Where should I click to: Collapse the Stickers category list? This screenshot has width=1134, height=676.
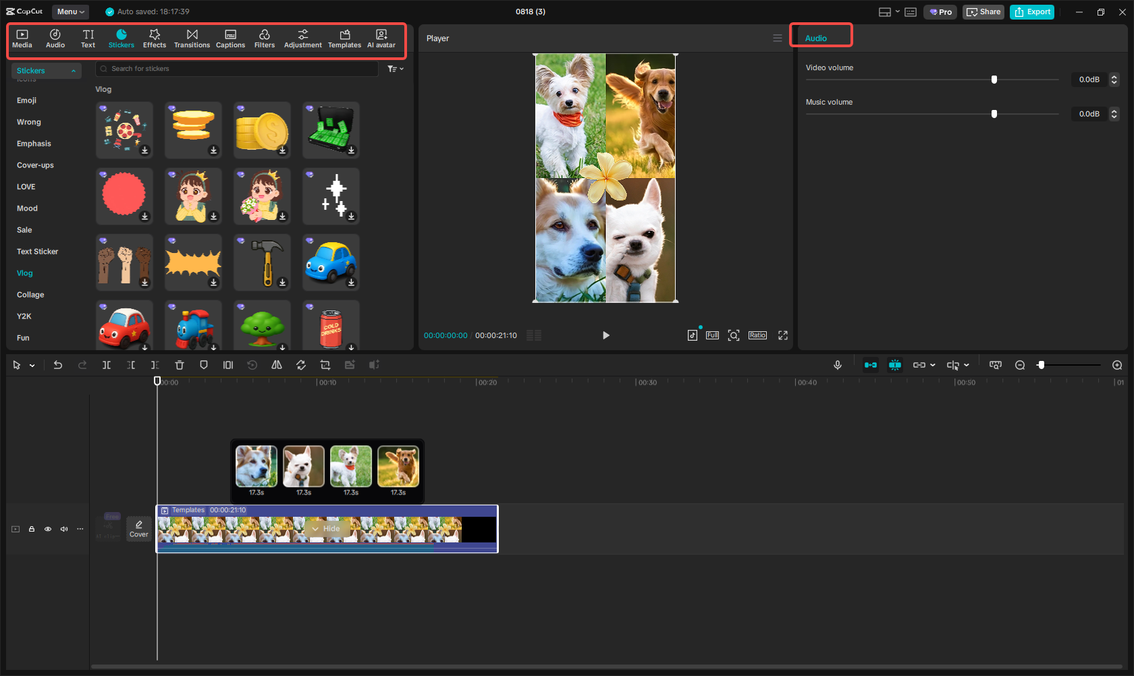(73, 70)
